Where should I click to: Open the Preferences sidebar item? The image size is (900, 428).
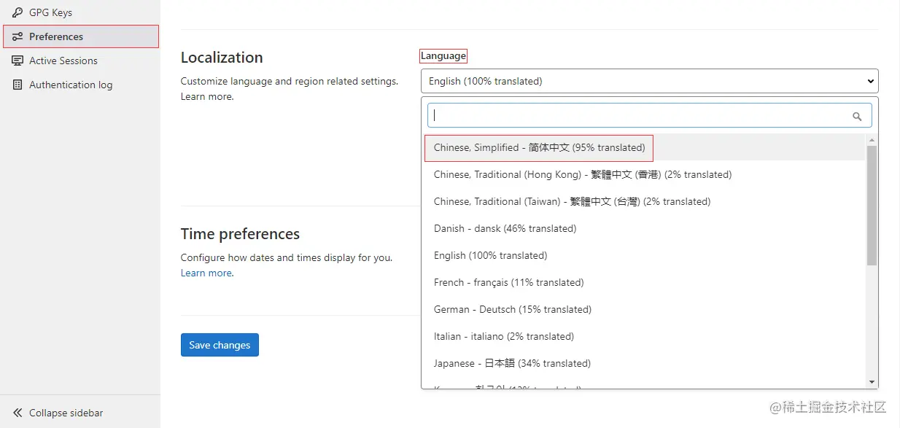tap(80, 36)
